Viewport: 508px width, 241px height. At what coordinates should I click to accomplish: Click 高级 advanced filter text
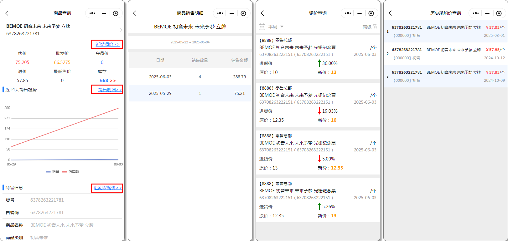coord(367,27)
